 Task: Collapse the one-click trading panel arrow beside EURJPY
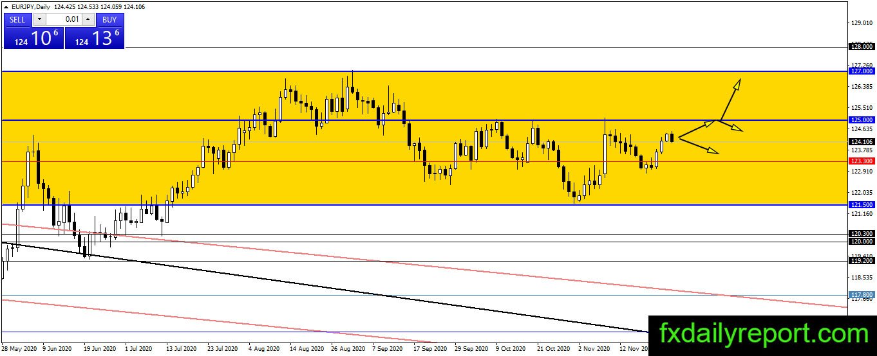click(6, 6)
